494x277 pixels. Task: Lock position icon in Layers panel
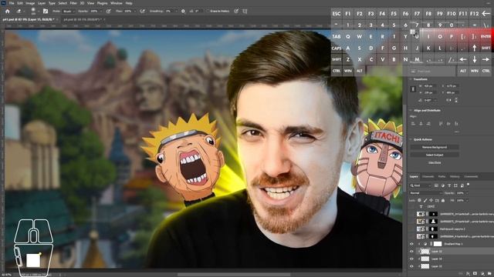(431, 200)
